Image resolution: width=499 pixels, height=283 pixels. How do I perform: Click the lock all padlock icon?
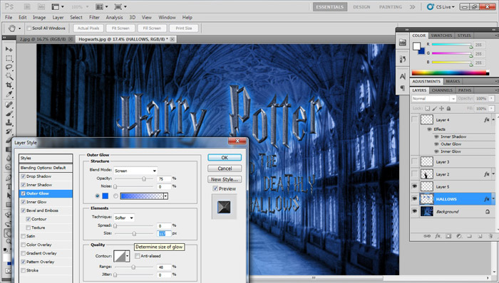point(448,109)
